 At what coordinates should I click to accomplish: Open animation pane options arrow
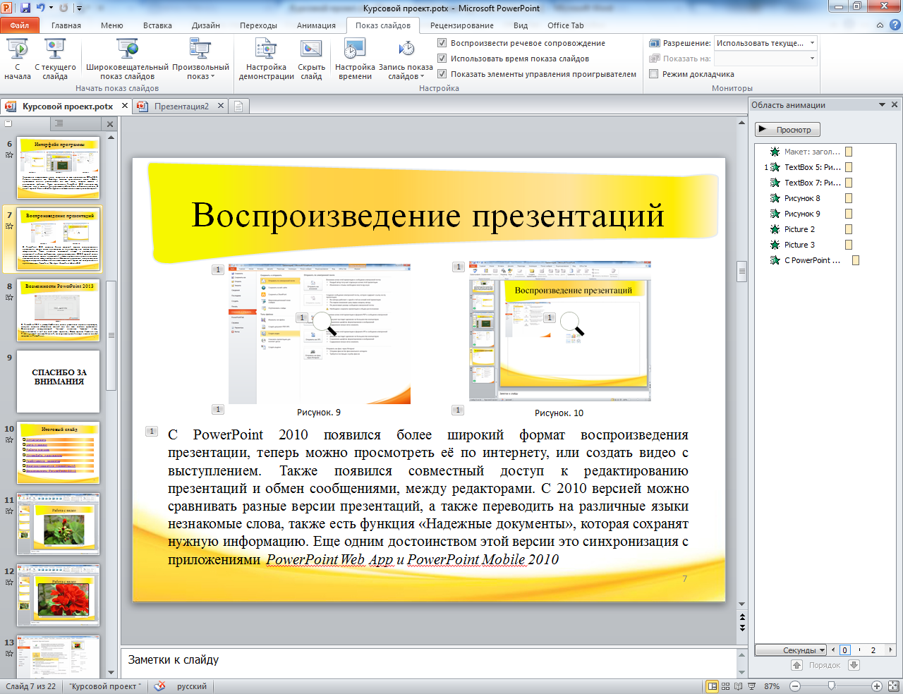click(882, 104)
